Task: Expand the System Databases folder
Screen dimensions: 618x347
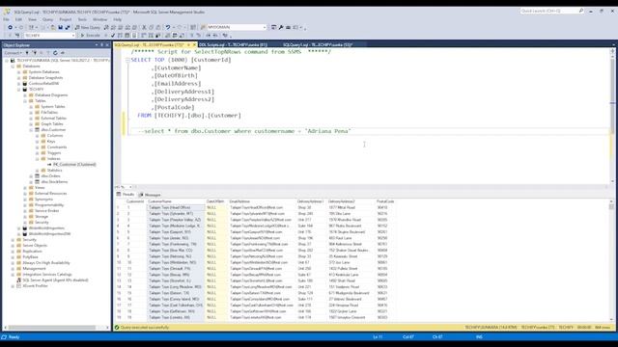Action: [18, 72]
